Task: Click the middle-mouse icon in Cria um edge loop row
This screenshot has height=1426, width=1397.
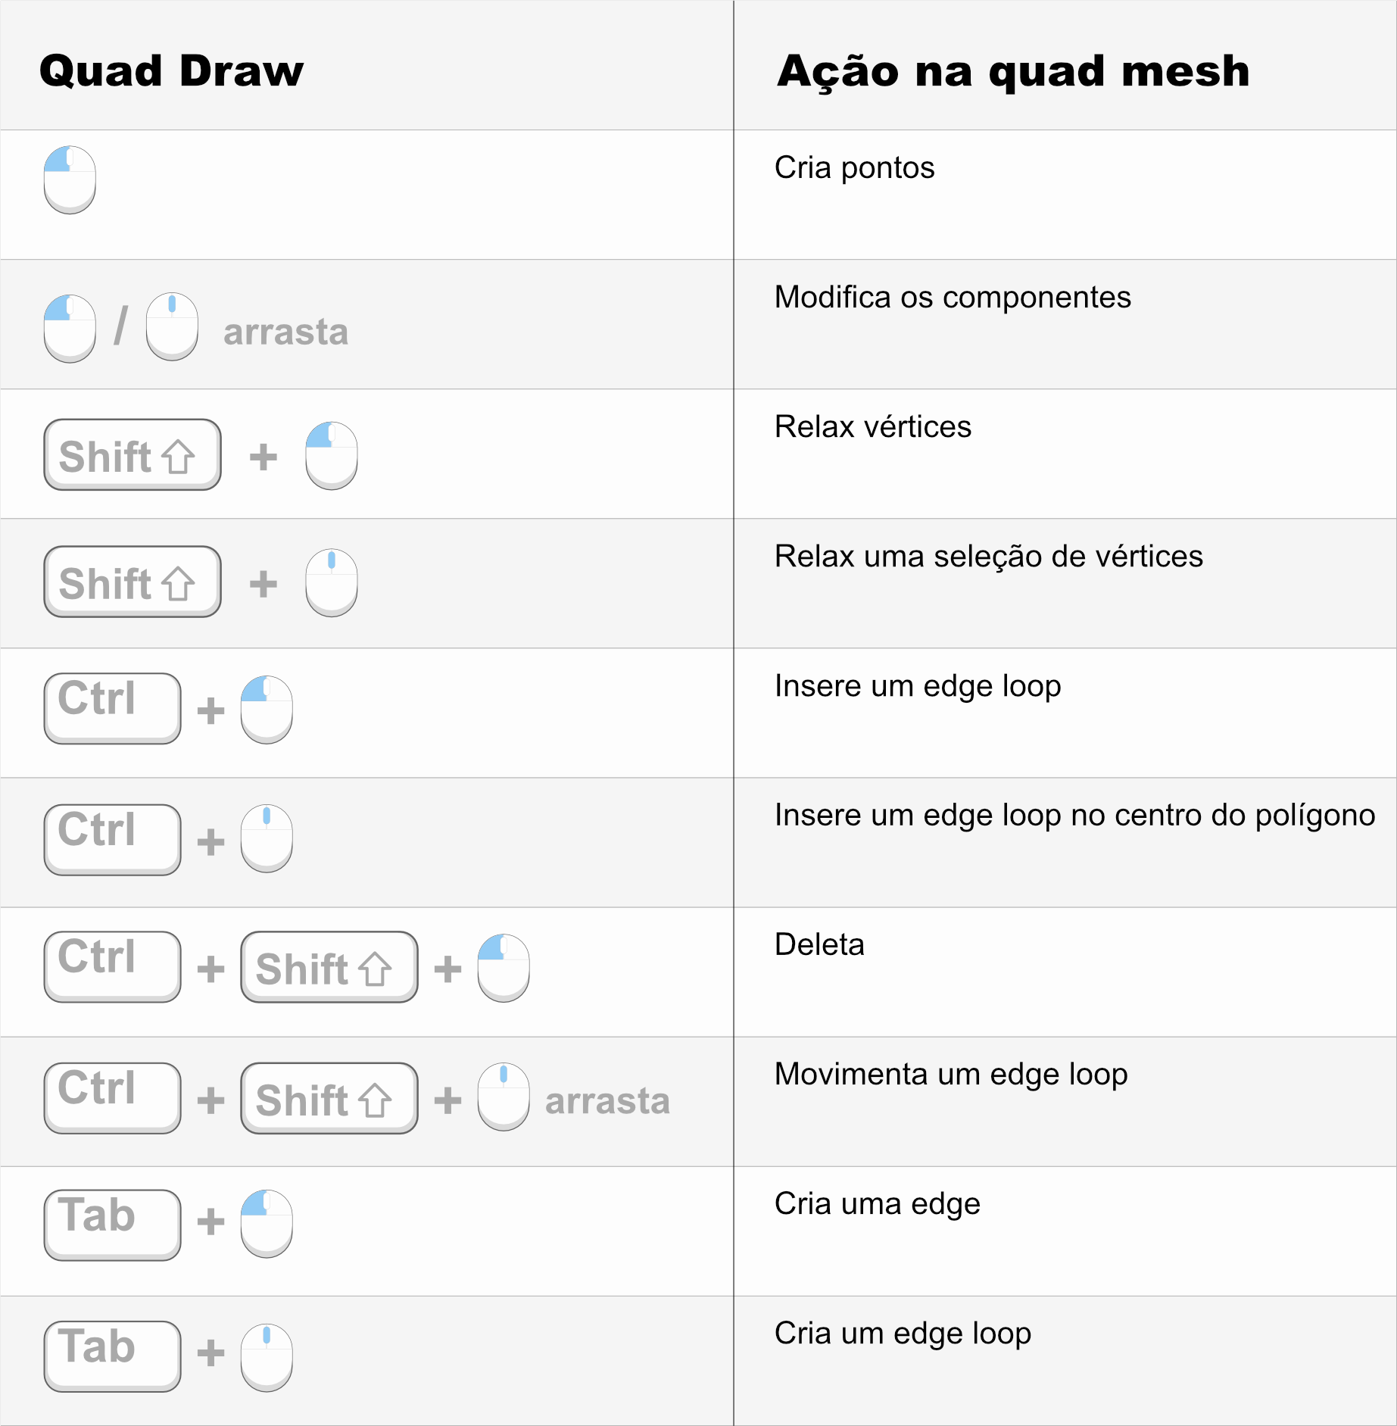Action: click(x=267, y=1357)
